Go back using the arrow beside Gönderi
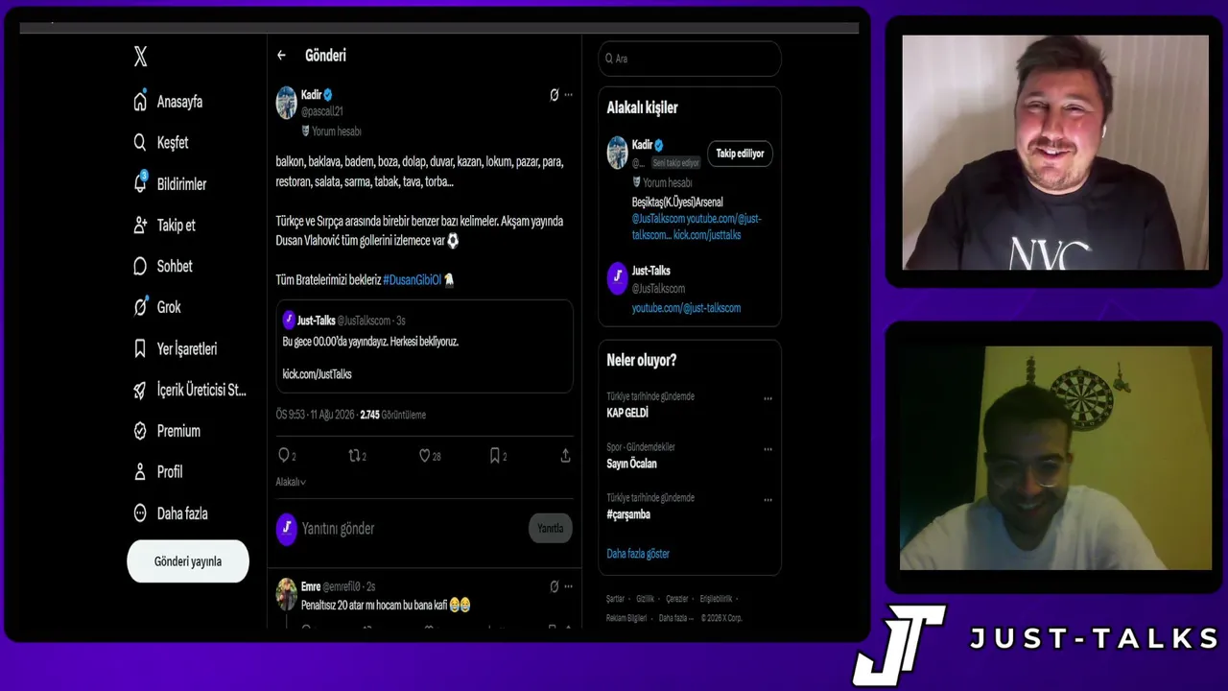Image resolution: width=1228 pixels, height=691 pixels. [x=281, y=56]
